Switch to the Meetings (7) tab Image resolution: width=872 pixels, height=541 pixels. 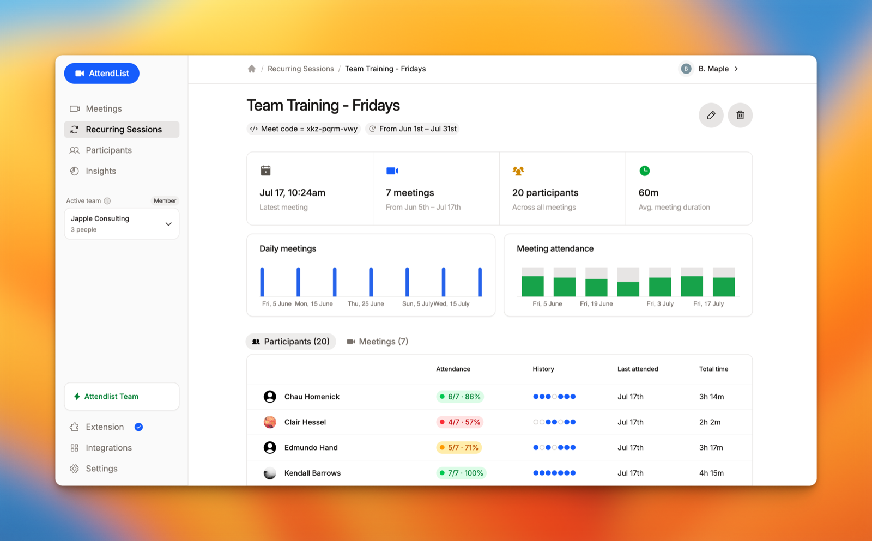(x=377, y=342)
